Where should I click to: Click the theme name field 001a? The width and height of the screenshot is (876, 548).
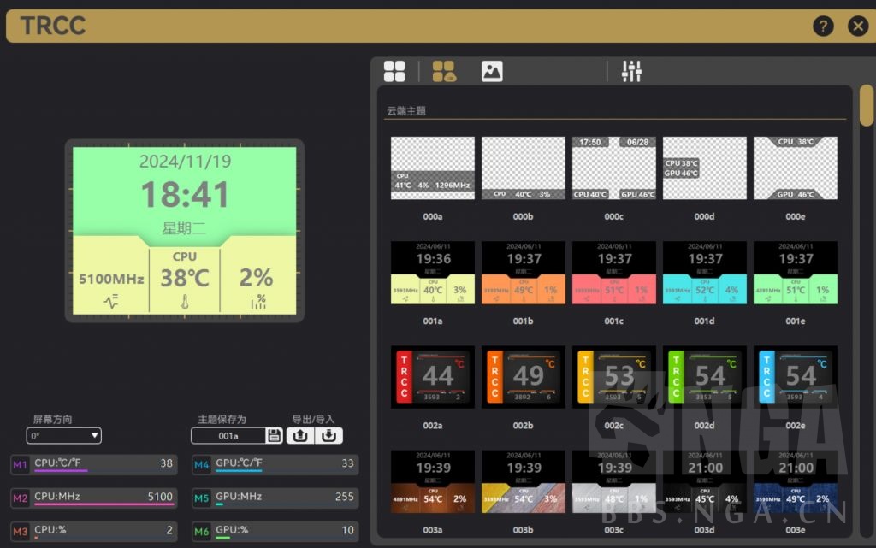228,436
